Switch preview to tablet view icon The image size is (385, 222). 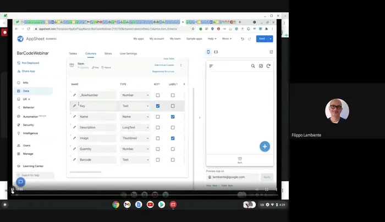tap(216, 52)
